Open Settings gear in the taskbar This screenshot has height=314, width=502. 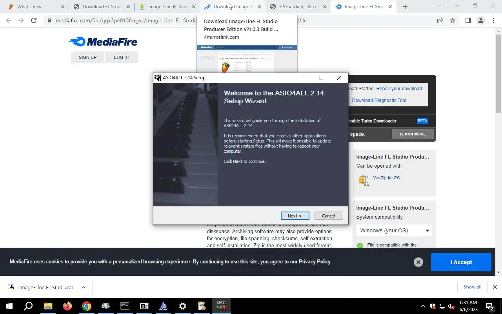[x=182, y=306]
